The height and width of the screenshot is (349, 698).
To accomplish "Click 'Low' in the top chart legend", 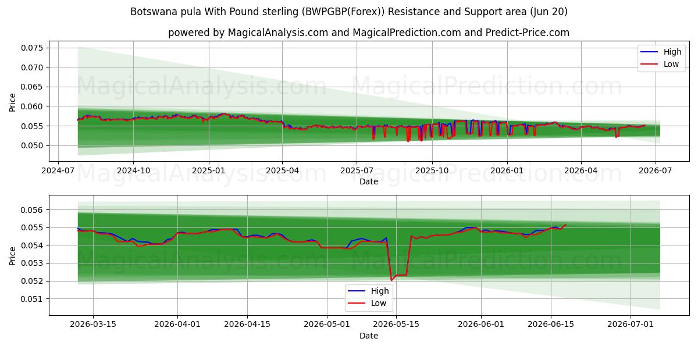I will (671, 64).
